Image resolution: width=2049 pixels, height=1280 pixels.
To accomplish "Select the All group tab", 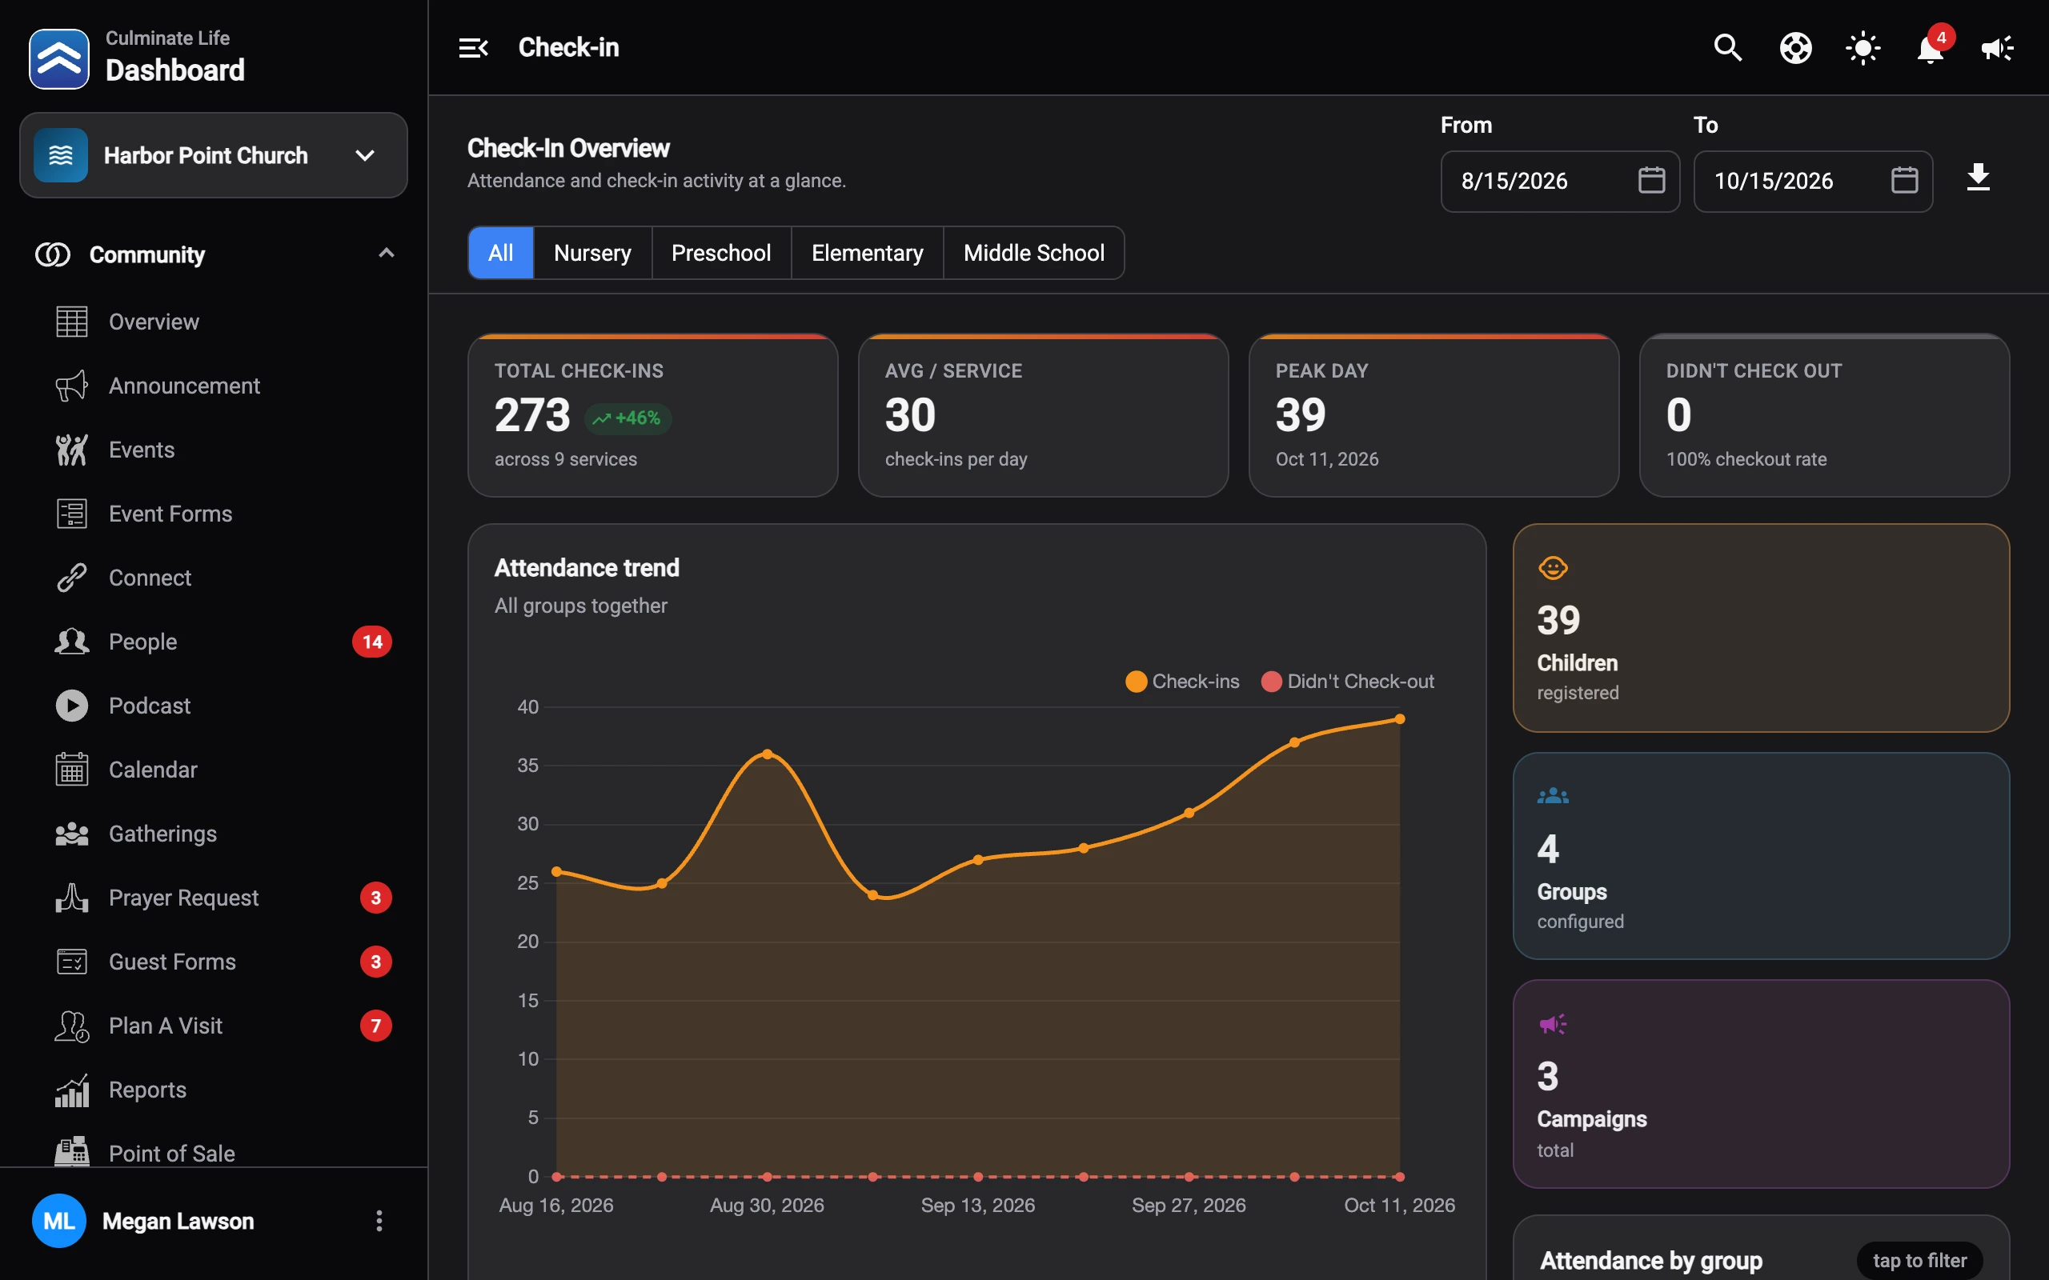I will click(x=500, y=252).
